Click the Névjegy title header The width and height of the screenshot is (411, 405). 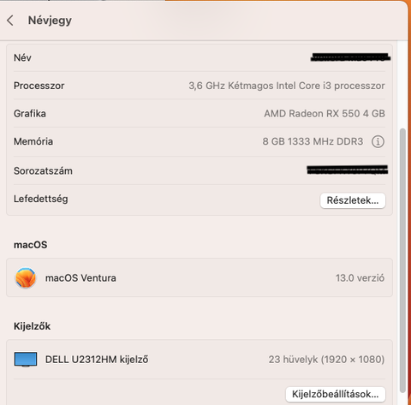[50, 21]
